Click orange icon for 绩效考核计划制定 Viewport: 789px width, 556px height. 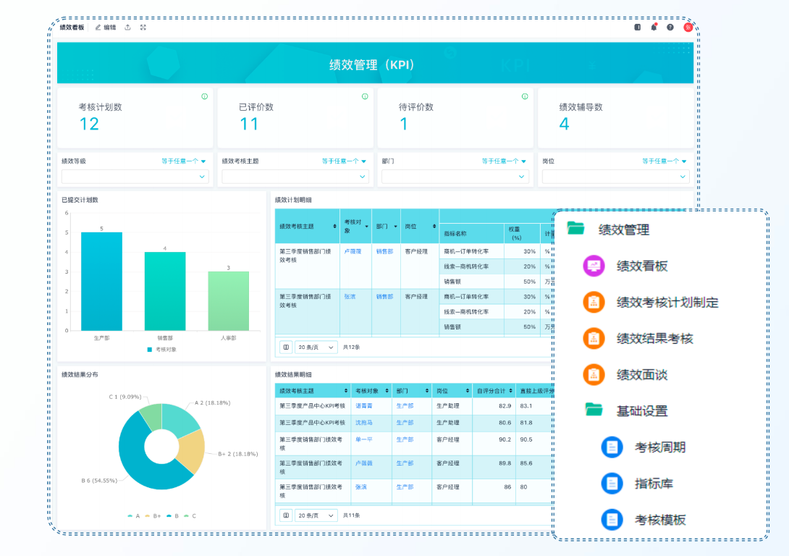[594, 302]
